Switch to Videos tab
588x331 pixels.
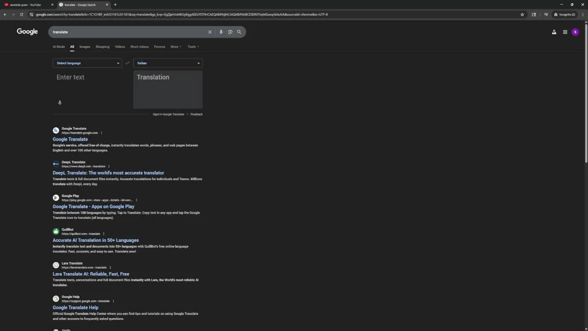(120, 46)
